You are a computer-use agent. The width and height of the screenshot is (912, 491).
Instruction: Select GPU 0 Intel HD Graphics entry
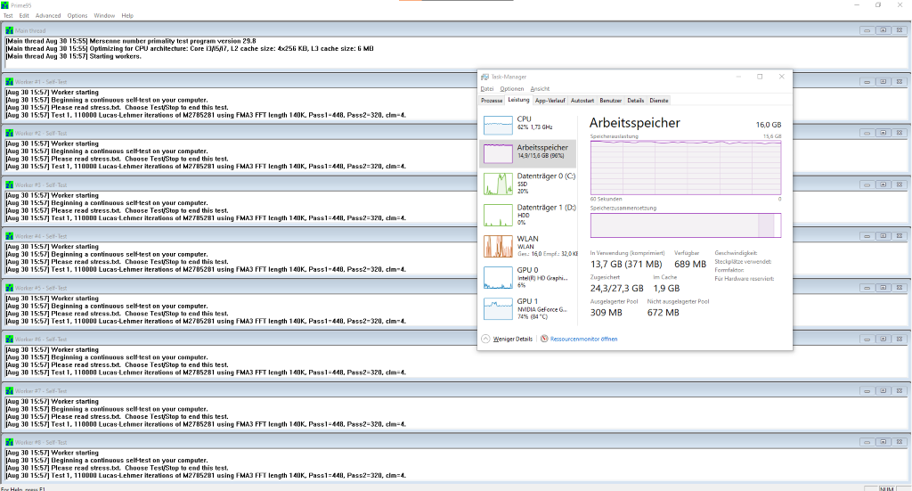(x=528, y=277)
